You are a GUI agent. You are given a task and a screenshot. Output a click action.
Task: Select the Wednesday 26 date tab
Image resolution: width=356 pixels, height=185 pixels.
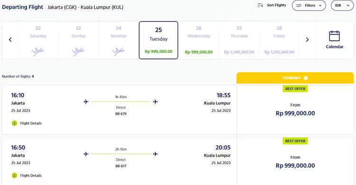click(x=199, y=40)
